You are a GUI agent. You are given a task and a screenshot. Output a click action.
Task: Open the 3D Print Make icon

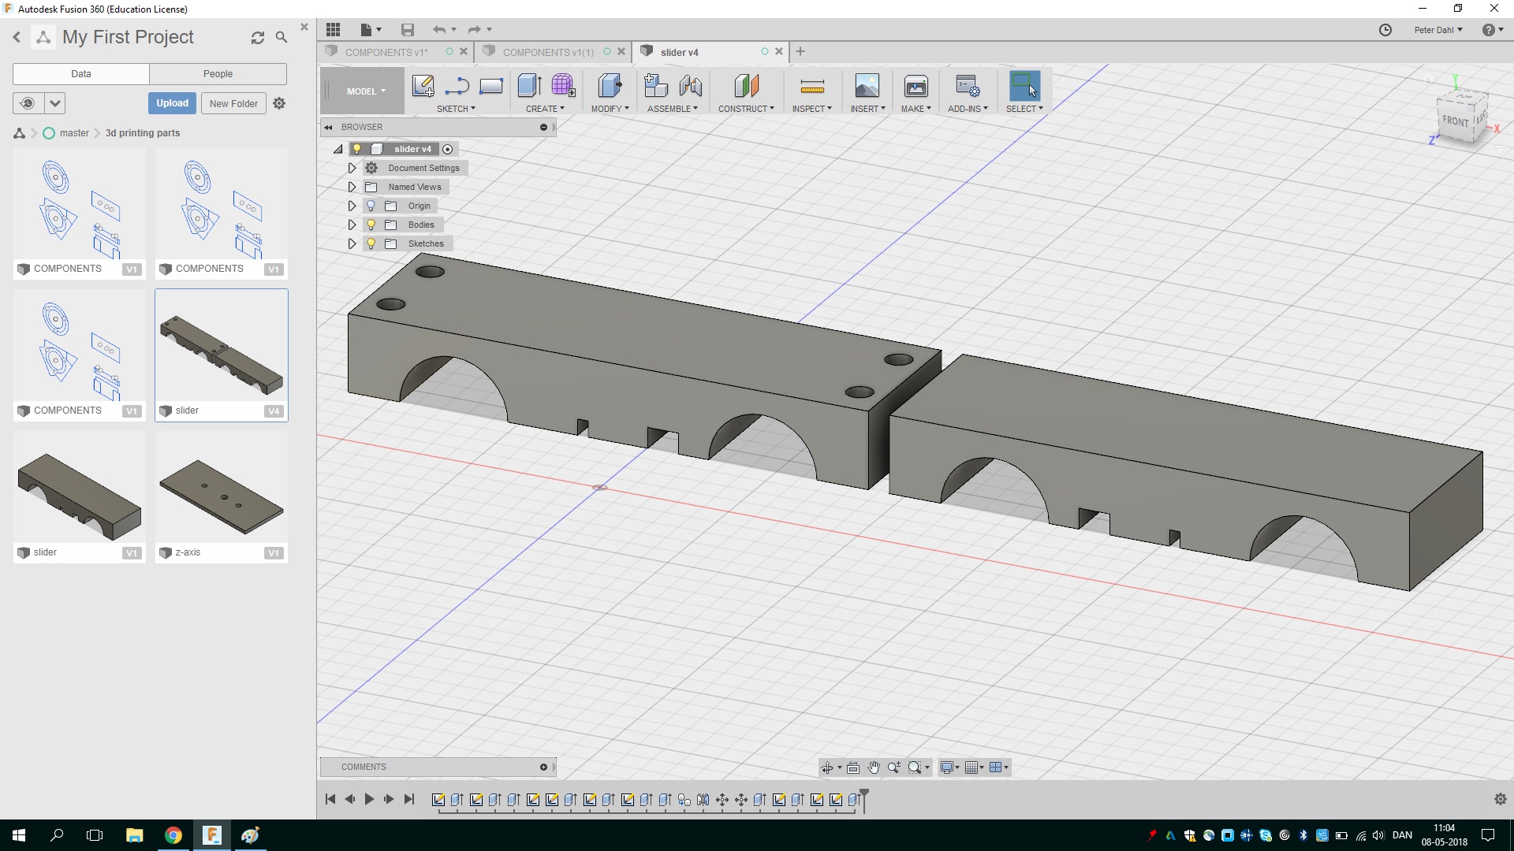click(915, 86)
